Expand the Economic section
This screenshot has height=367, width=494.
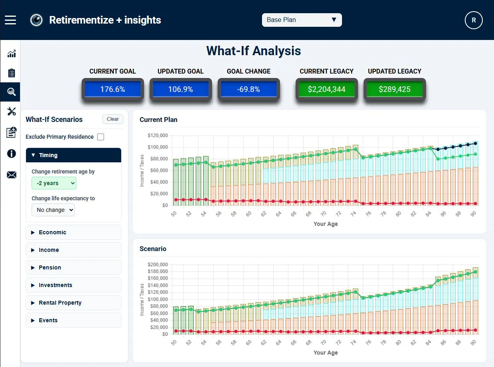pos(74,232)
